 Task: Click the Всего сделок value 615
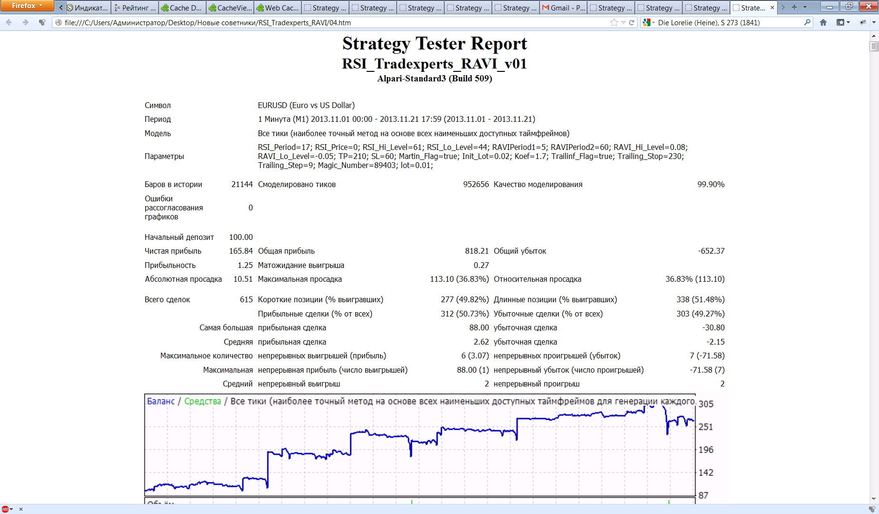tap(246, 299)
